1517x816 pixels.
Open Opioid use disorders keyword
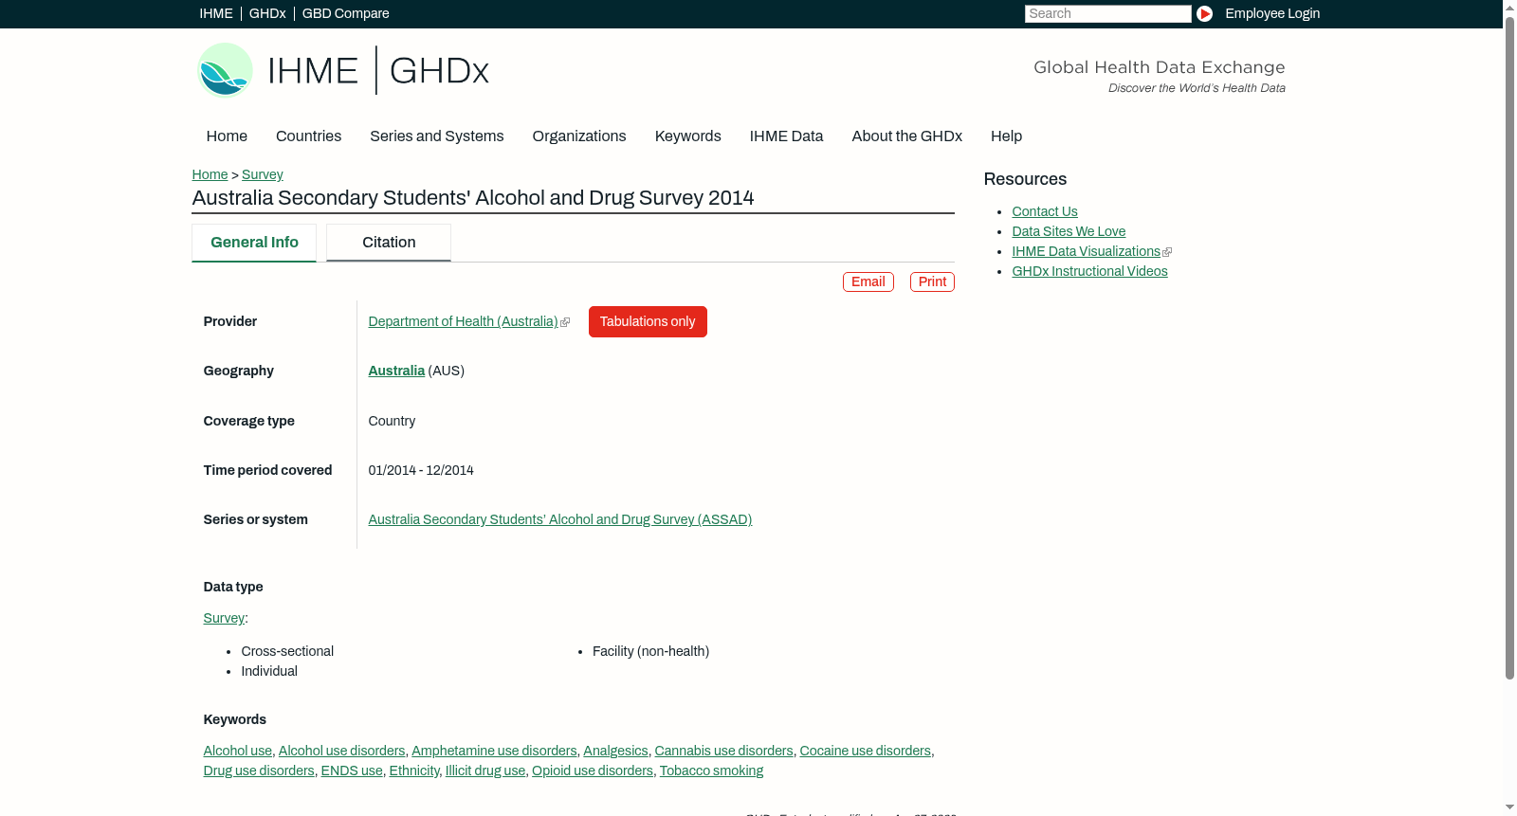coord(593,771)
